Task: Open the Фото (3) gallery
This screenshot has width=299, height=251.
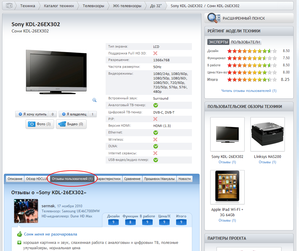Action: point(40,124)
